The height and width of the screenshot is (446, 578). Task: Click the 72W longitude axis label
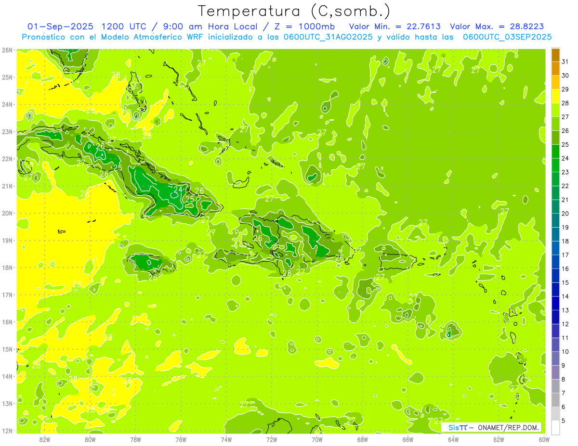[x=272, y=439]
